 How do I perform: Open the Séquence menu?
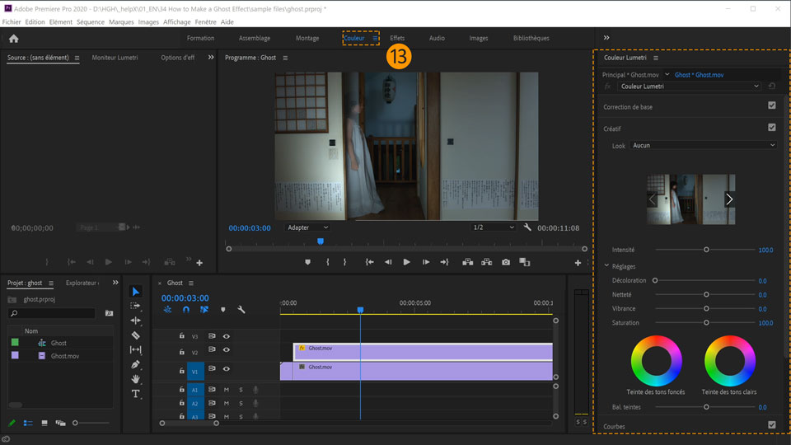[x=91, y=22]
